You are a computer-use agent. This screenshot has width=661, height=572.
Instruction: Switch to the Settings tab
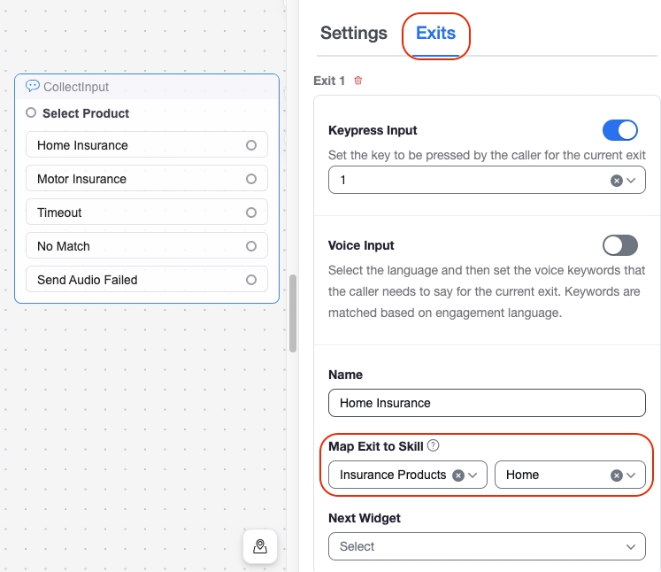(x=353, y=34)
